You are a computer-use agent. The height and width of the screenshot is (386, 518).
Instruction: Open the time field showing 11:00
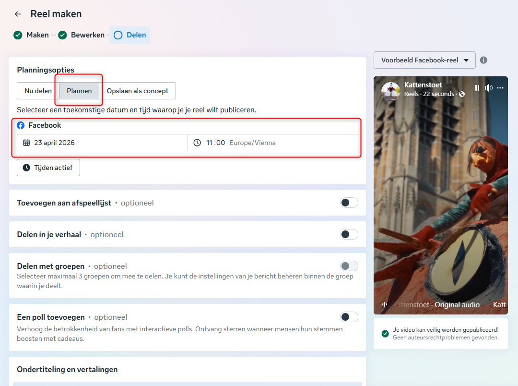coord(273,143)
